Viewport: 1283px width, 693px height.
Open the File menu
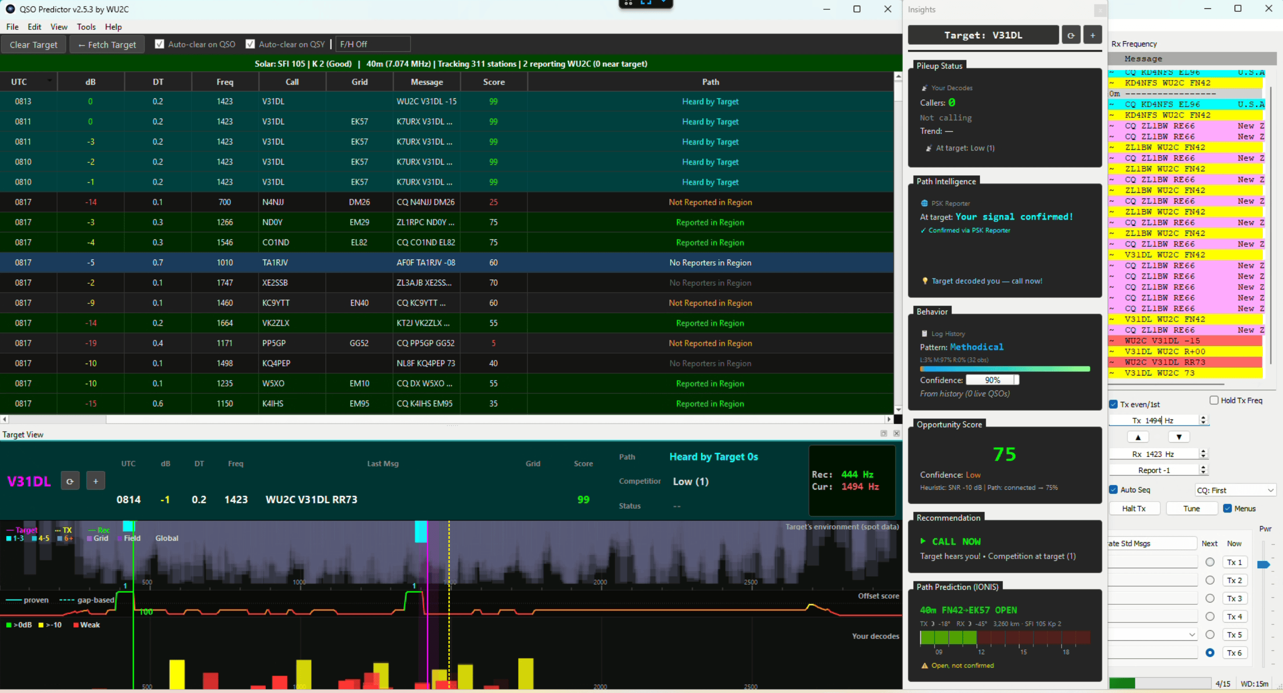point(12,27)
